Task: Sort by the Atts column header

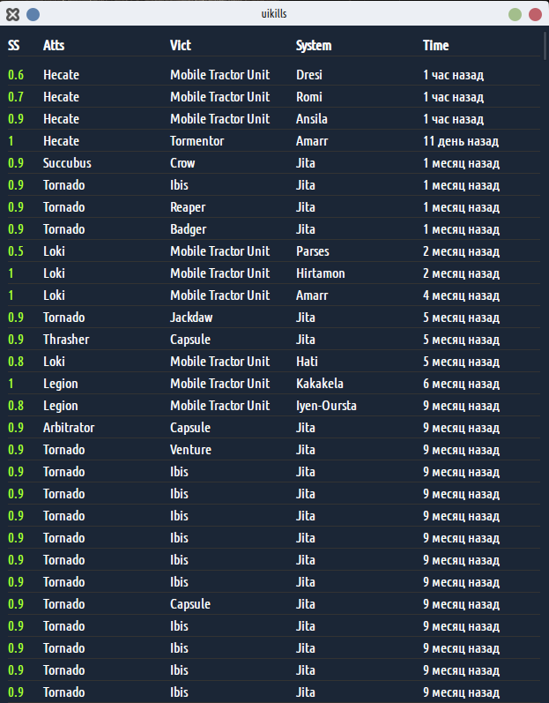Action: tap(54, 45)
